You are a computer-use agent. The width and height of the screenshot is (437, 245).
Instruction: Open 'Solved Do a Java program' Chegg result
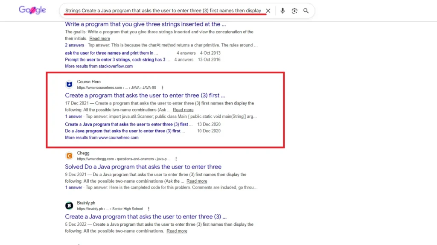point(143,167)
